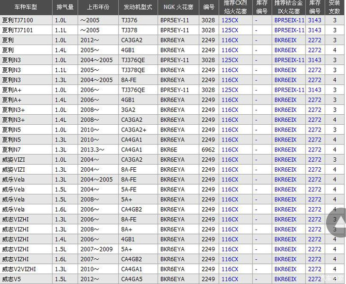Click the BKR6E plug cell in 夏利N7 row
The width and height of the screenshot is (346, 284).
169,149
